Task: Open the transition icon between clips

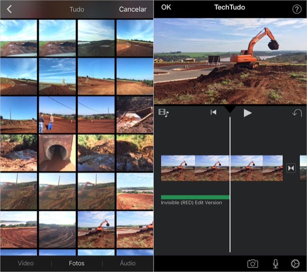Action: click(291, 168)
